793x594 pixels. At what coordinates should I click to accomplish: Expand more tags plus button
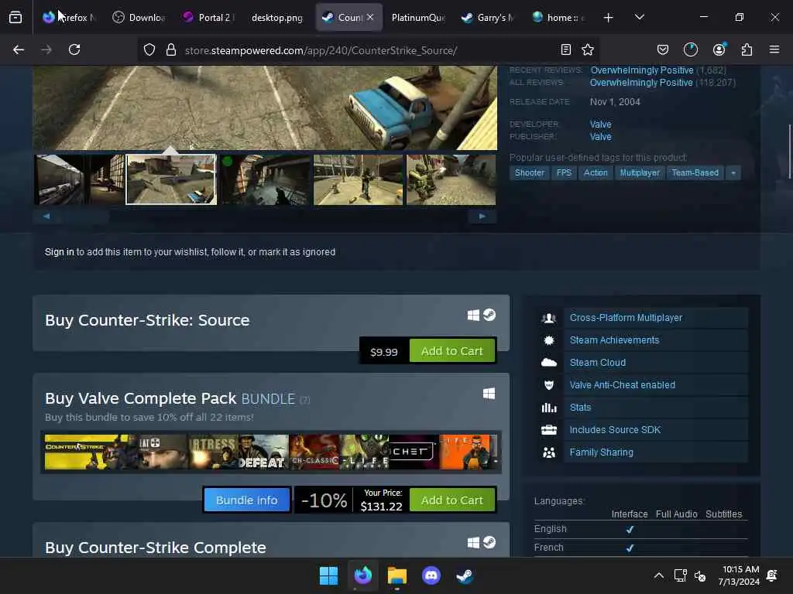pyautogui.click(x=733, y=172)
